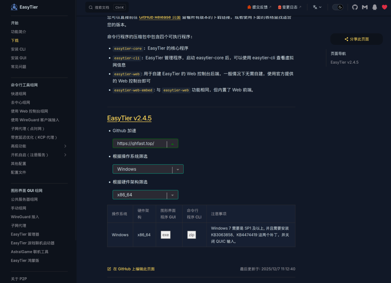Click 在 GitHub 上编辑此页面 link
The height and width of the screenshot is (283, 391).
[133, 269]
